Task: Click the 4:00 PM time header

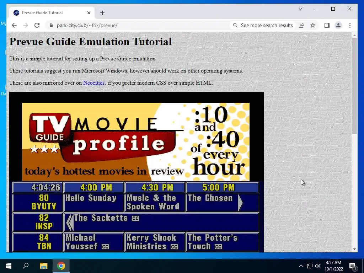Action: (x=94, y=187)
